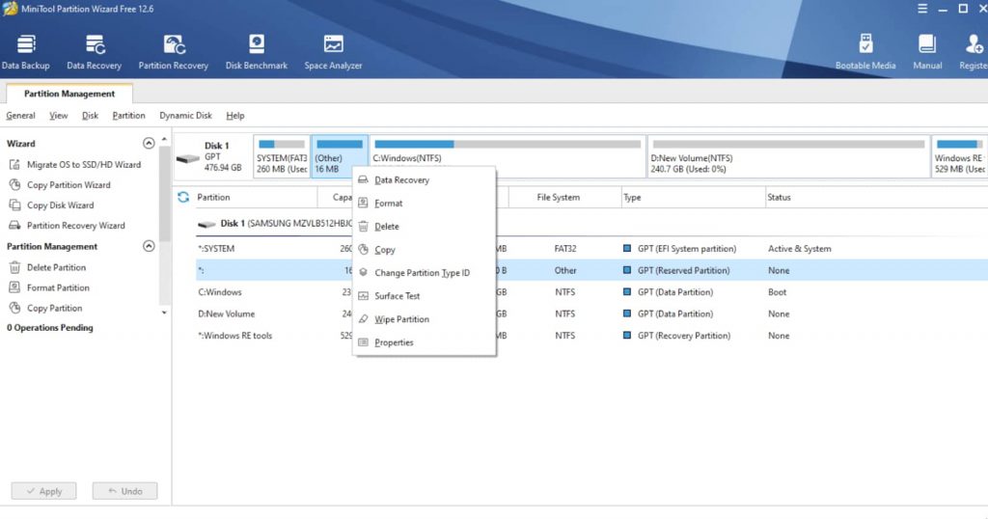
Task: Start the Copy Partition Wizard
Action: coord(60,184)
